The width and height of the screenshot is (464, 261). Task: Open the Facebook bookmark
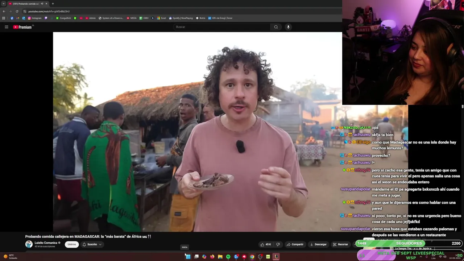(12, 18)
